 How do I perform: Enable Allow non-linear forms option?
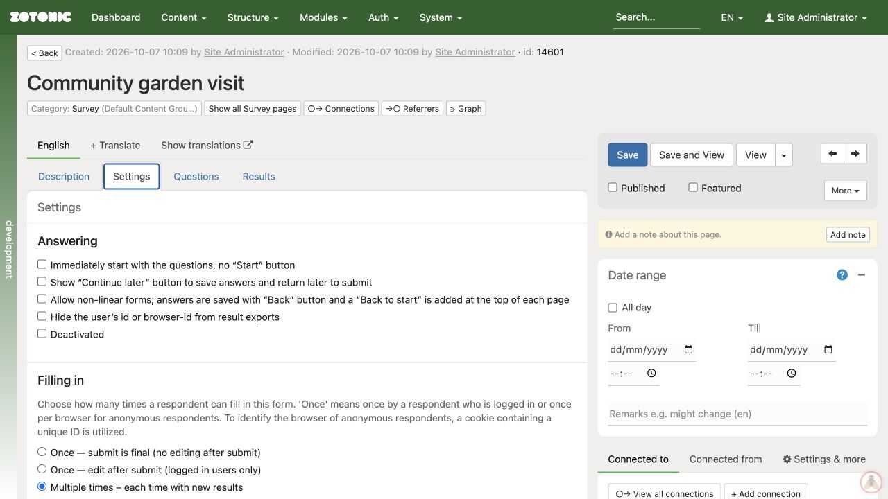(42, 299)
